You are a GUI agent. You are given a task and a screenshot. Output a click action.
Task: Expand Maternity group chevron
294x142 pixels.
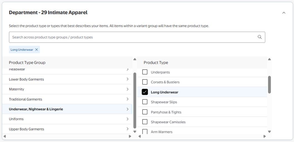point(127,89)
